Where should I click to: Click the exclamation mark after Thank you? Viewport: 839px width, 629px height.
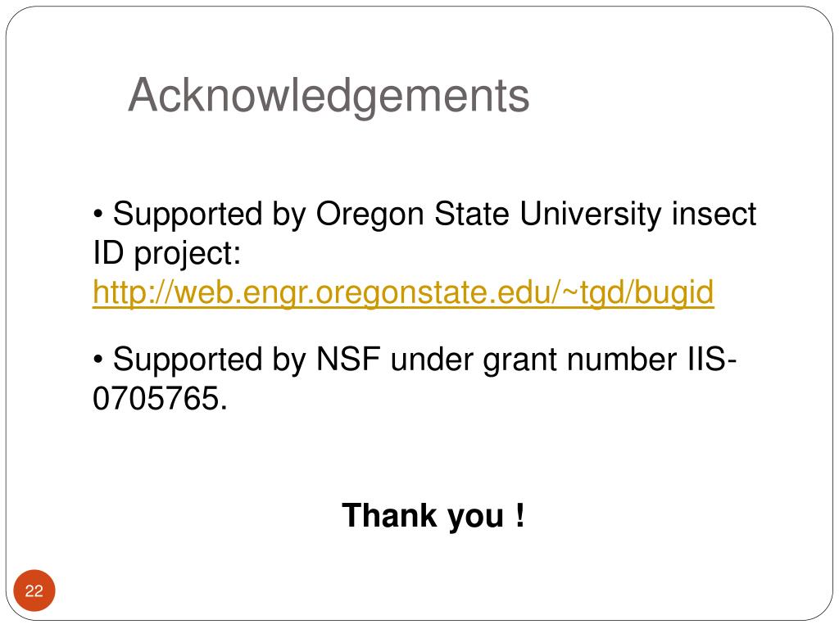(520, 514)
